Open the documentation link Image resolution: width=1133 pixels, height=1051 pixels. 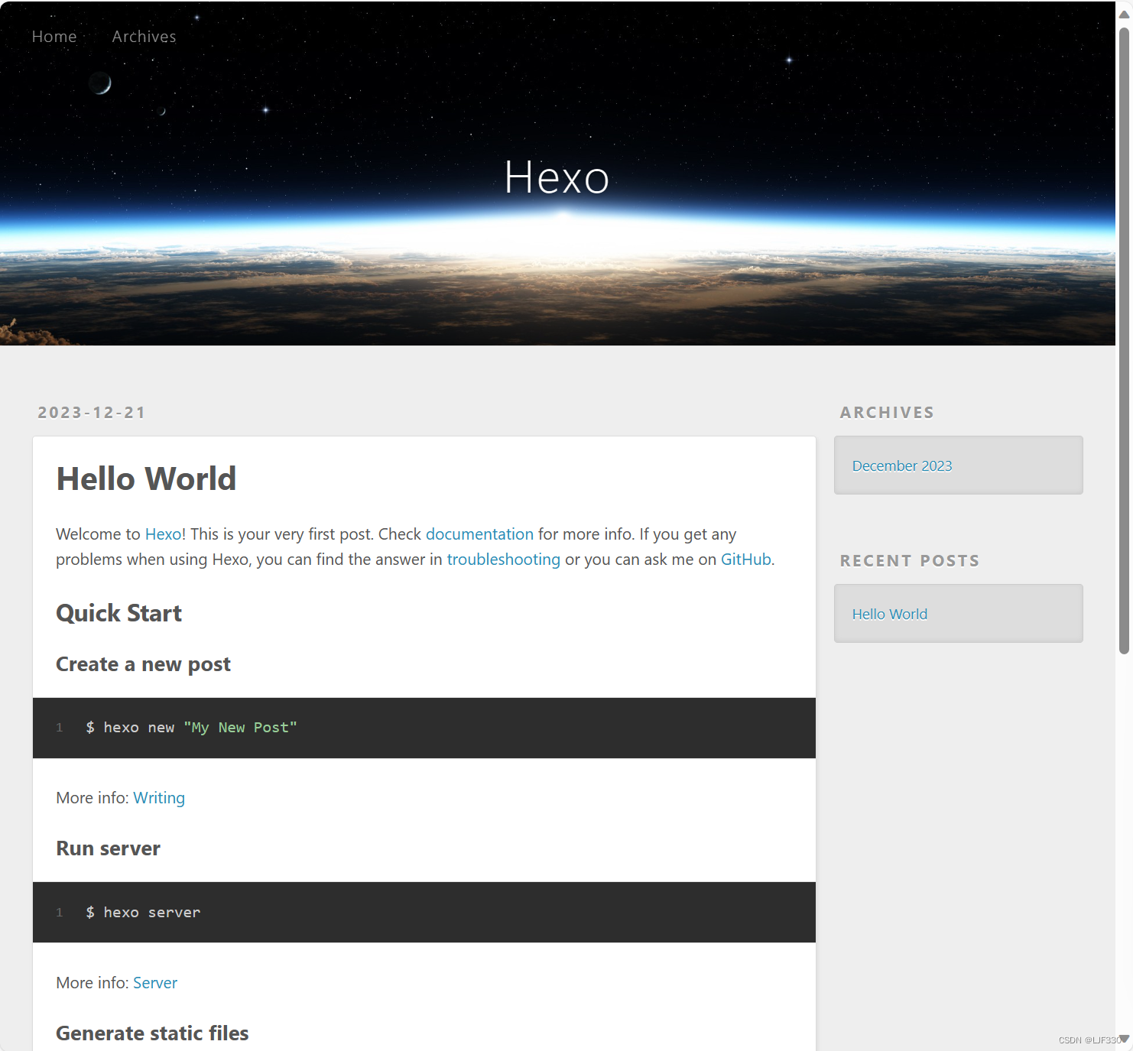point(479,534)
